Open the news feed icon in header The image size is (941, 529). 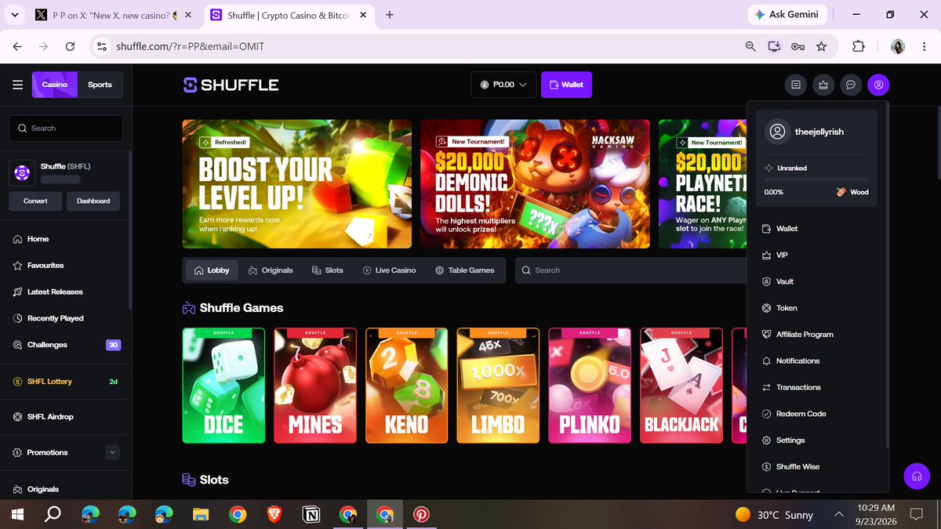[x=796, y=85]
